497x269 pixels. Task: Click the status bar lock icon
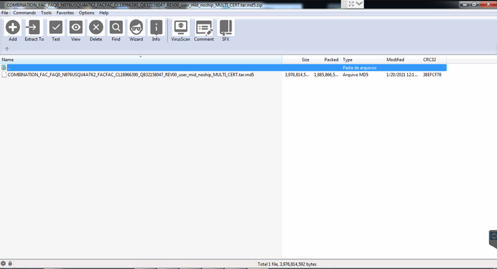tap(10, 264)
